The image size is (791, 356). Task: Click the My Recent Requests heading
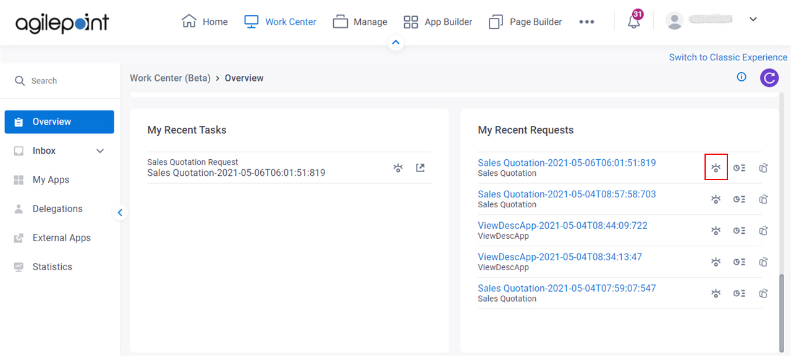pyautogui.click(x=526, y=130)
